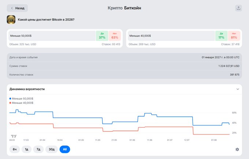249x159 pixels.
Task: Click the 21.05 date on chart axis
Action: pos(114,140)
